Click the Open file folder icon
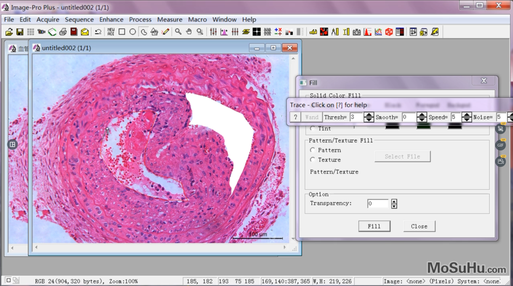This screenshot has width=513, height=286. pyautogui.click(x=9, y=32)
